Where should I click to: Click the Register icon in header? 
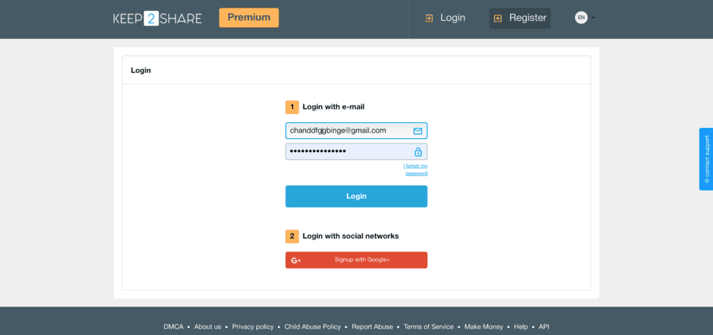pos(498,19)
